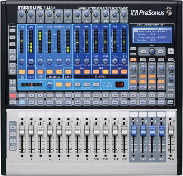183x176 pixels.
Task: Open the System menu
Action: (152, 60)
